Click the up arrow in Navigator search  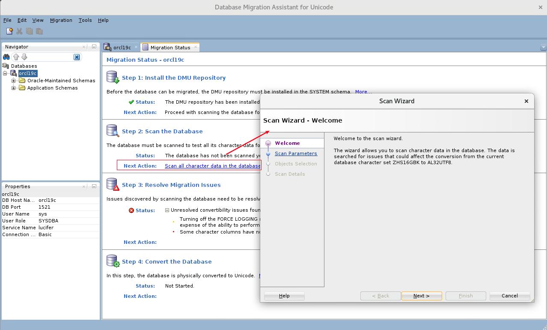[16, 57]
